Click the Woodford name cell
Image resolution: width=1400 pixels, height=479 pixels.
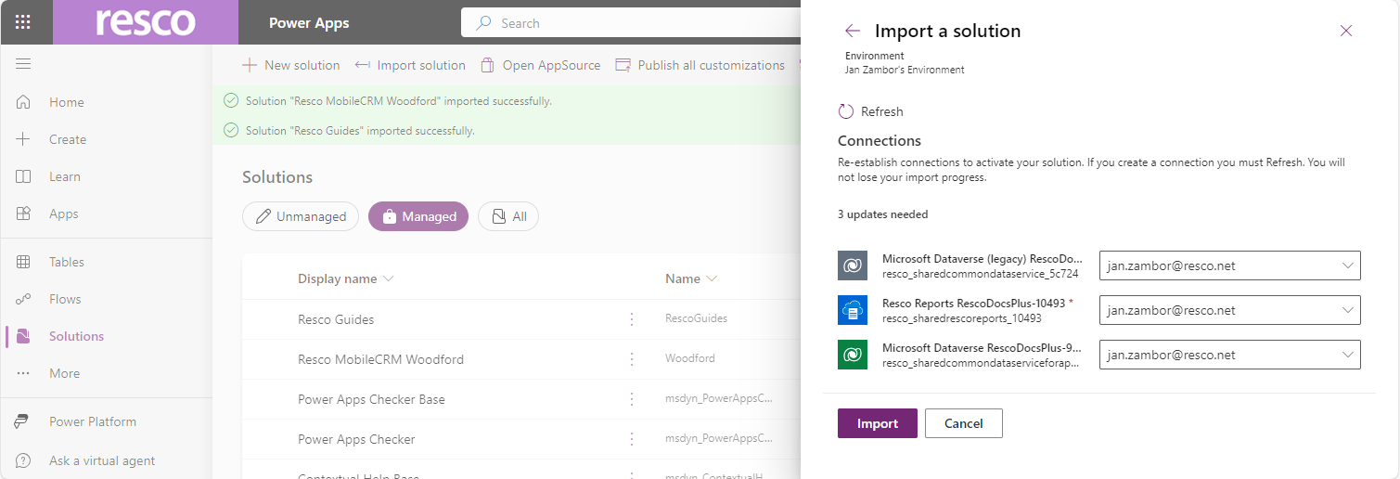tap(689, 358)
